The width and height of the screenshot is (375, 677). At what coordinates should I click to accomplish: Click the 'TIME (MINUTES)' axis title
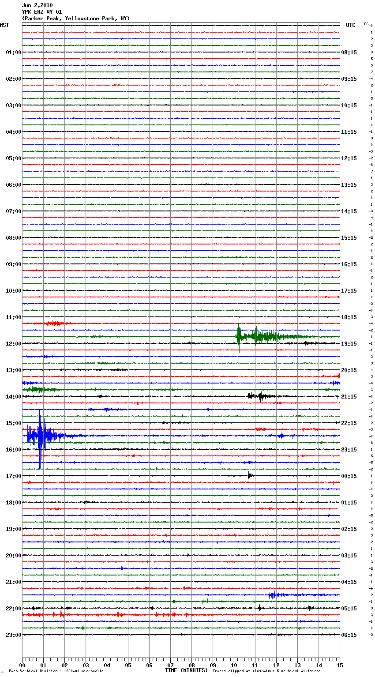pyautogui.click(x=186, y=670)
